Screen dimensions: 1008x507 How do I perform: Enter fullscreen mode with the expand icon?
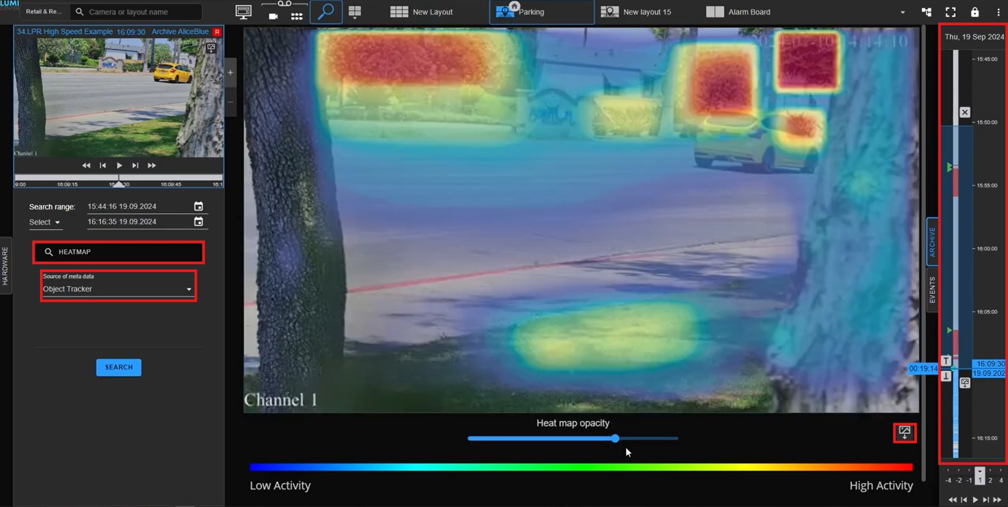coord(951,12)
